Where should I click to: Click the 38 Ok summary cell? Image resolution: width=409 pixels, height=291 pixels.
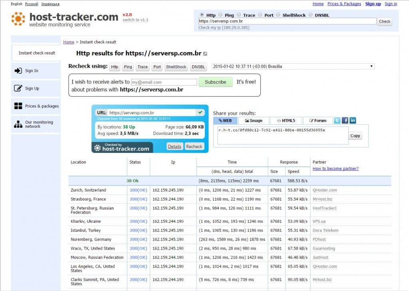[133, 181]
